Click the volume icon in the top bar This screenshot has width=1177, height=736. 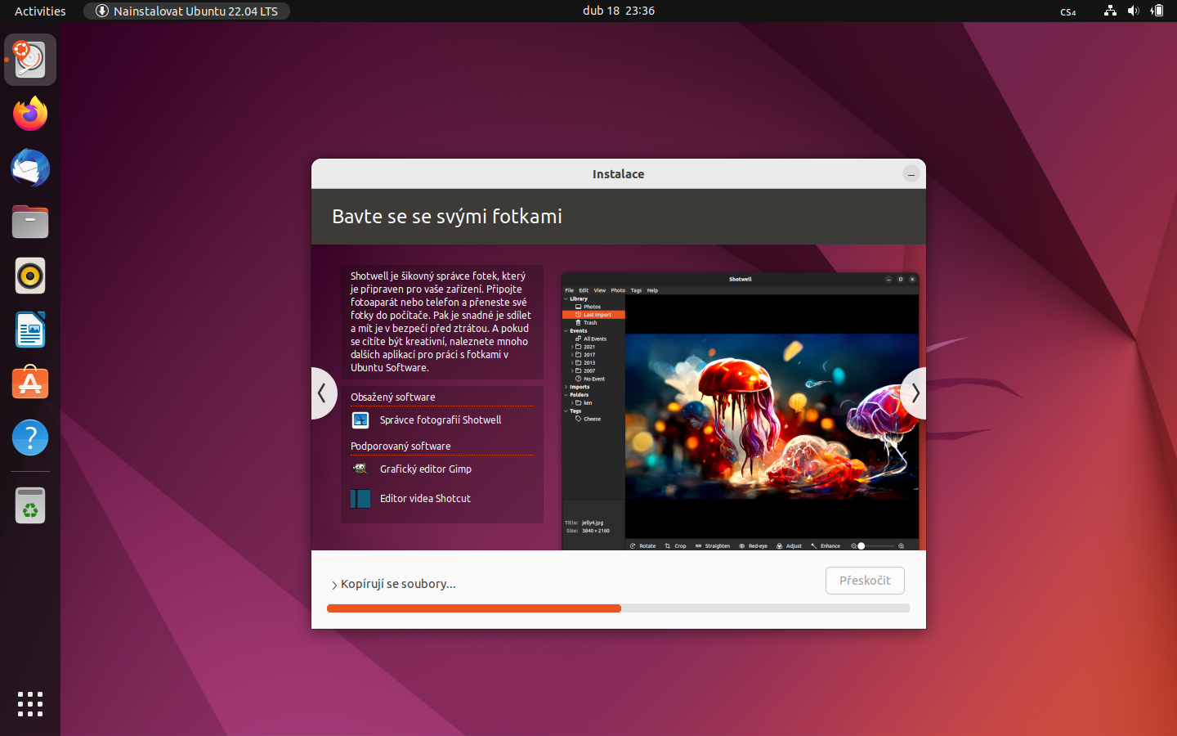tap(1133, 11)
